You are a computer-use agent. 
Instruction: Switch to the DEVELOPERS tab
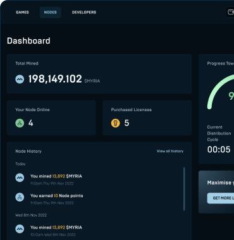click(x=84, y=13)
